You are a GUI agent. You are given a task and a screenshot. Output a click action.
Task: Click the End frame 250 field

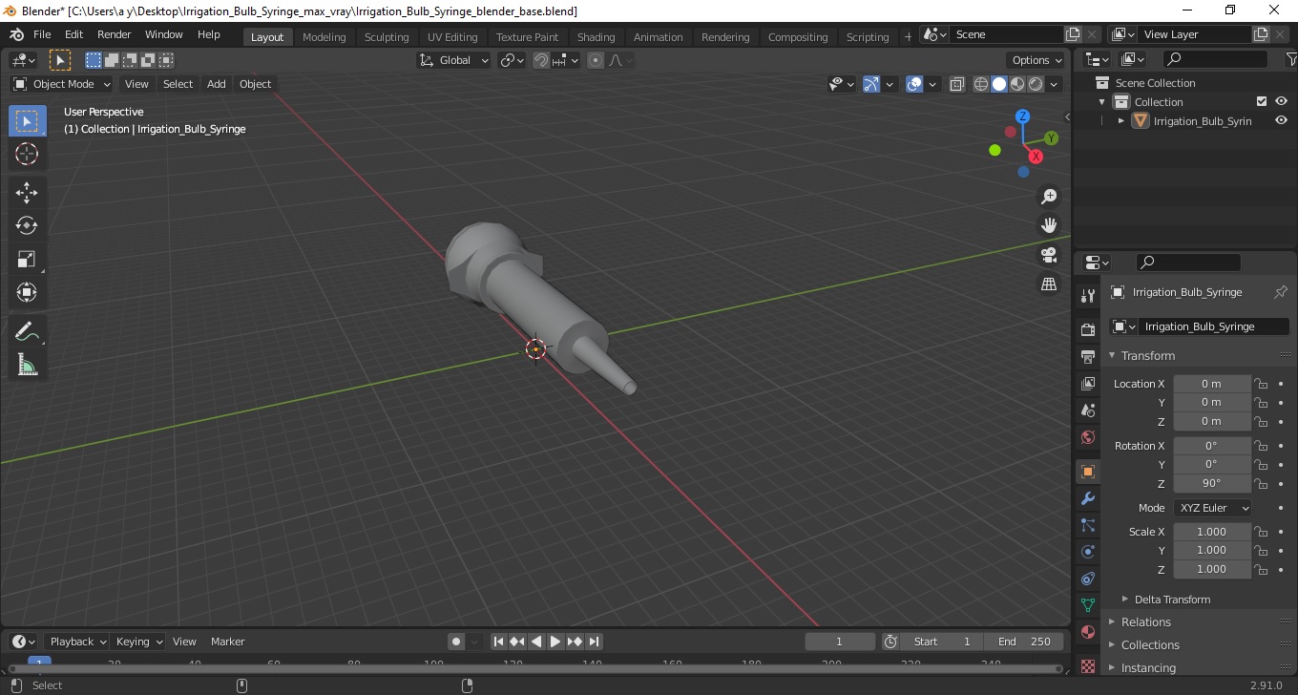click(1025, 642)
